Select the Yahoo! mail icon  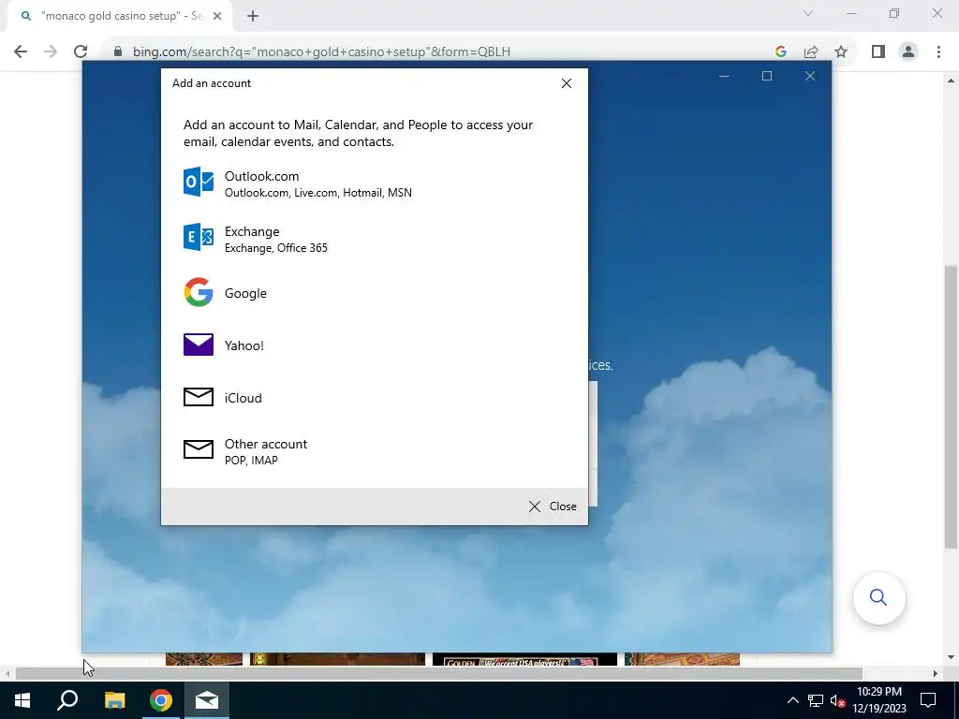(199, 345)
